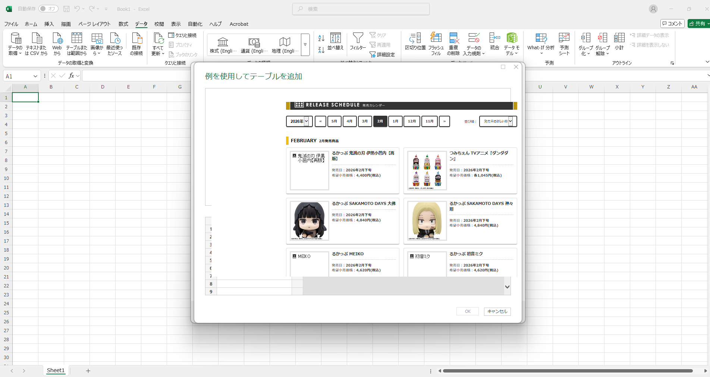The height and width of the screenshot is (377, 710).
Task: Collapse the ribbon with the chevron
Action: (x=707, y=62)
